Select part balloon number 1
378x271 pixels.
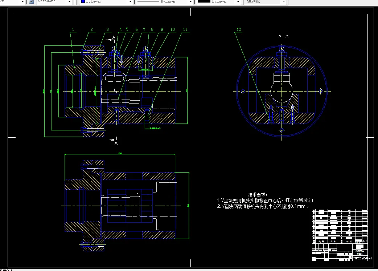73,30
